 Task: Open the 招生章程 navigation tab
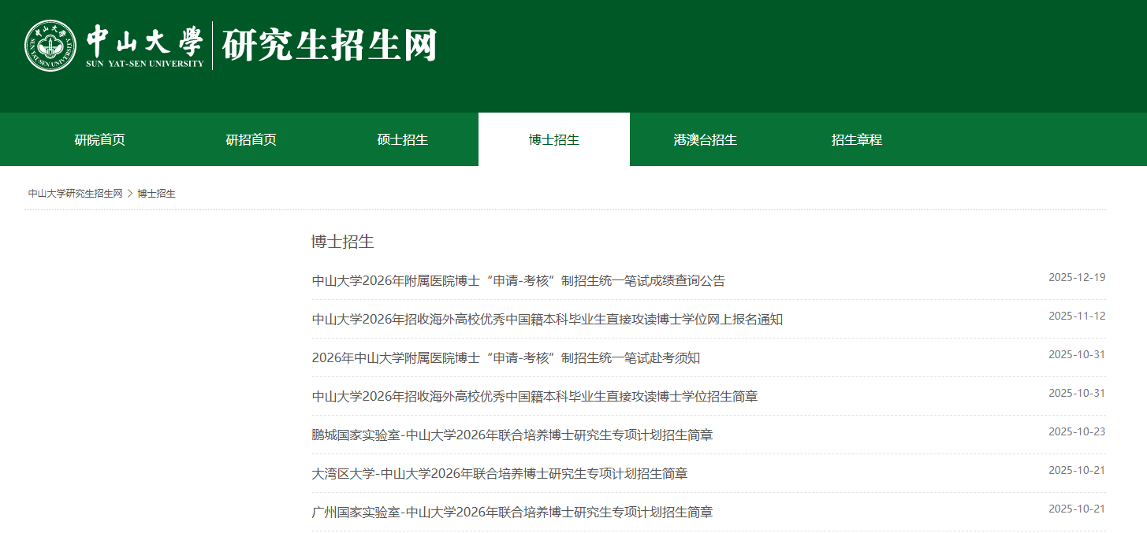click(857, 140)
